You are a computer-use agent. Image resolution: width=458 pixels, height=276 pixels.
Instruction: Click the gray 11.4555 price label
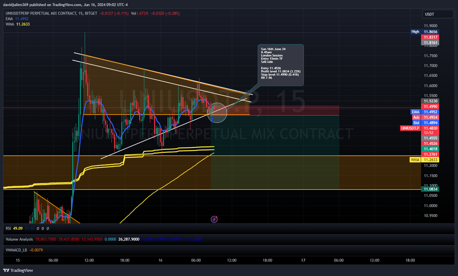(430, 138)
